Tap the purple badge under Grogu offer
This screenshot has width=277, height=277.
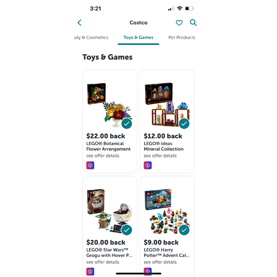[90, 271]
